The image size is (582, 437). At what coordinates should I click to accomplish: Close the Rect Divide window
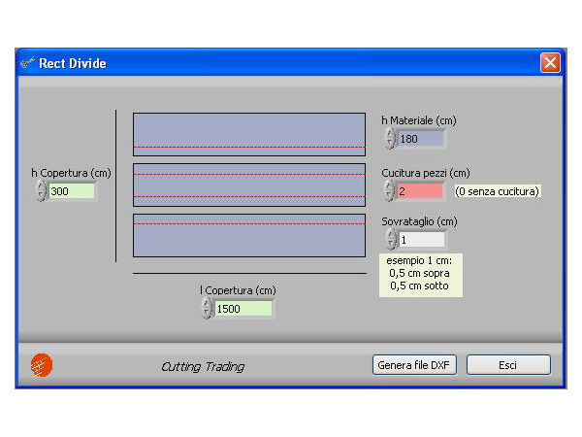(550, 63)
